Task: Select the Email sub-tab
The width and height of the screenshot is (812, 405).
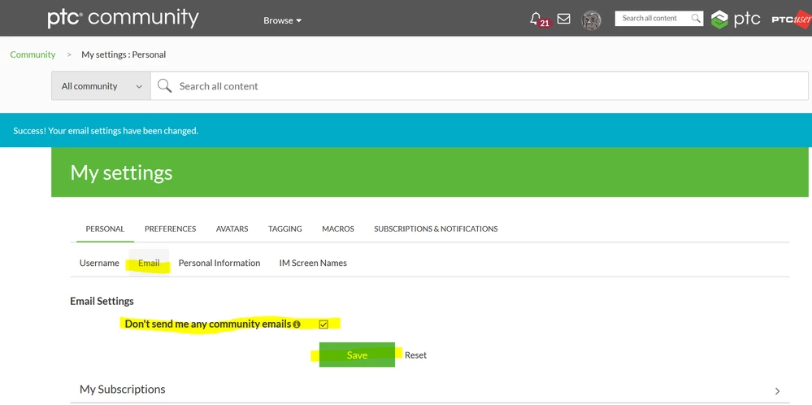Action: (149, 263)
